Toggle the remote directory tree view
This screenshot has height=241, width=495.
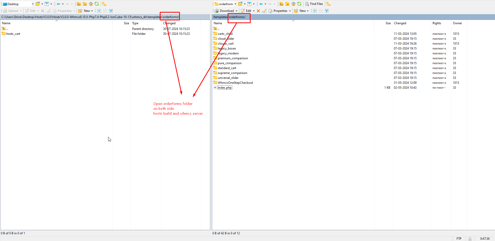pyautogui.click(x=328, y=4)
